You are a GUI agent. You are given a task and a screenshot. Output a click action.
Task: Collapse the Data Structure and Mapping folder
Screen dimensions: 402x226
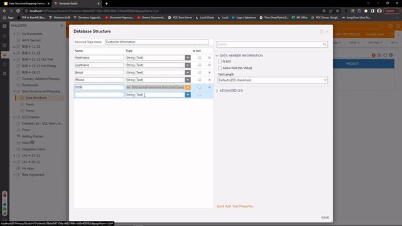pos(14,92)
